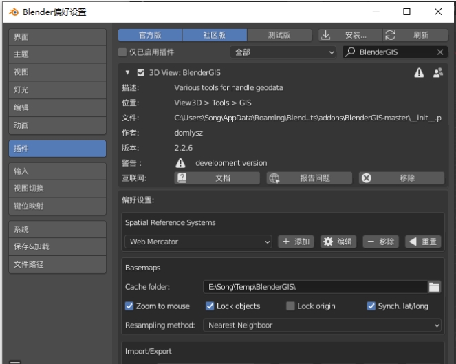Viewport: 456px width, 364px height.
Task: Click the version value 2.2.6
Action: [183, 148]
